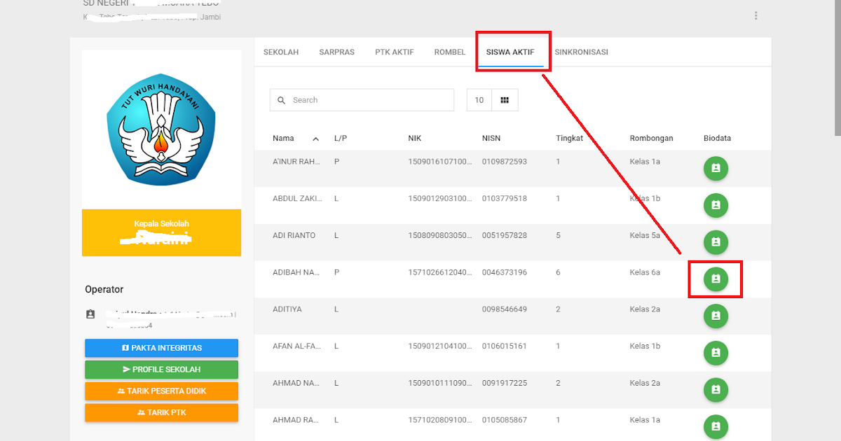Open biodata for AHMAD NA row

point(716,389)
